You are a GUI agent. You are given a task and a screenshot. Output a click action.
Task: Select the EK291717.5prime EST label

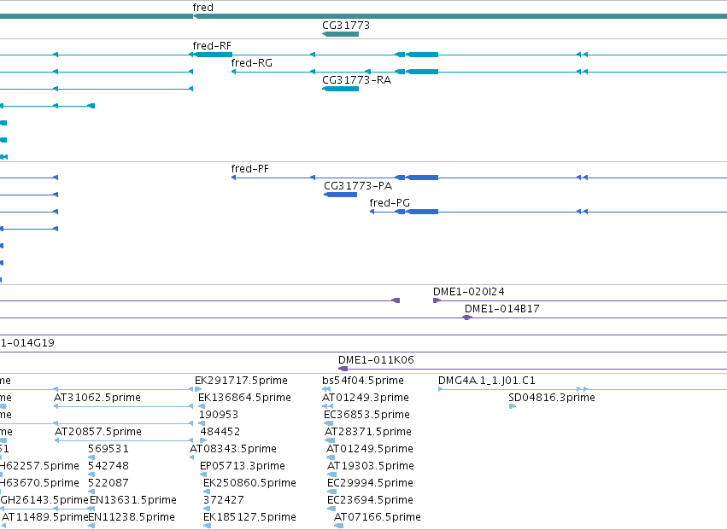pyautogui.click(x=241, y=381)
